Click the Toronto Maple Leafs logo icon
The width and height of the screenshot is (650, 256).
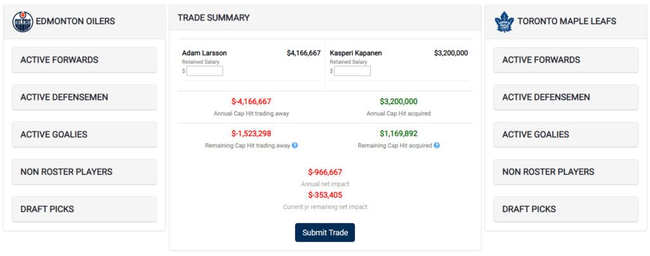505,22
